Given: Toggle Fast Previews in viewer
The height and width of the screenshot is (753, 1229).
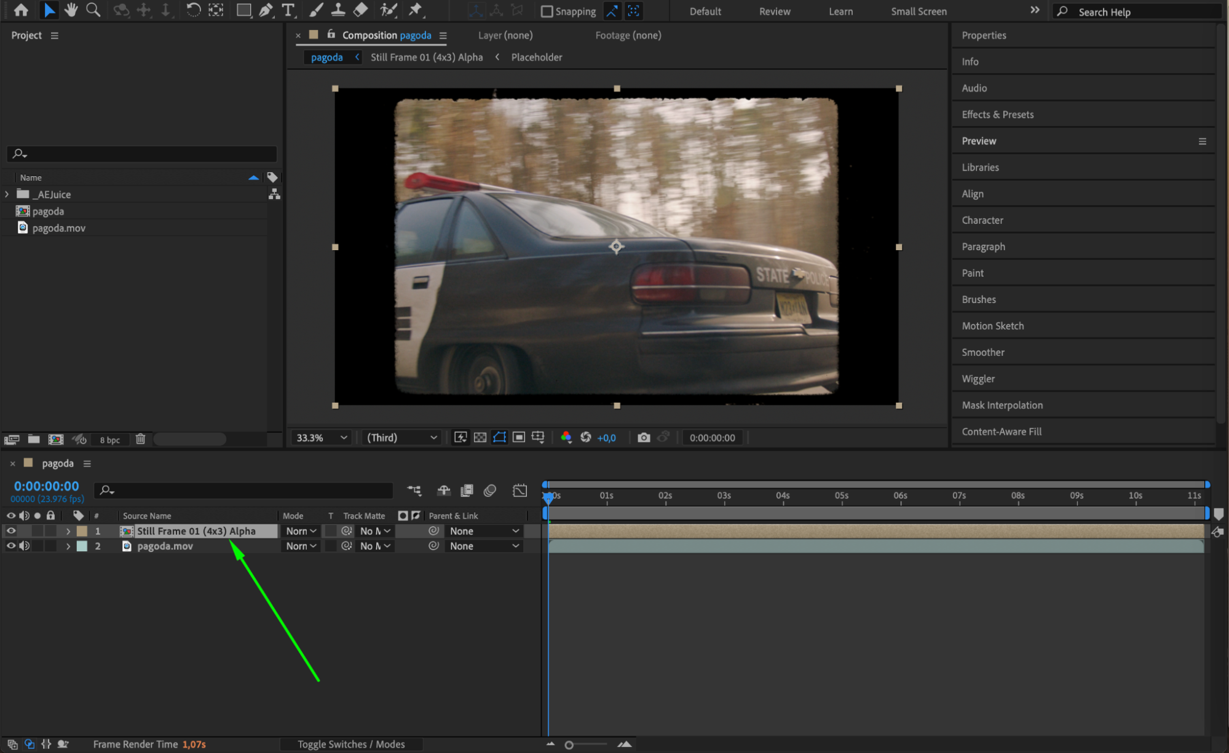Looking at the screenshot, I should [460, 438].
